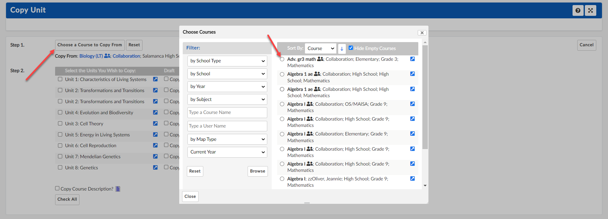Open the by Subject filter dropdown
The height and width of the screenshot is (219, 608).
[227, 99]
